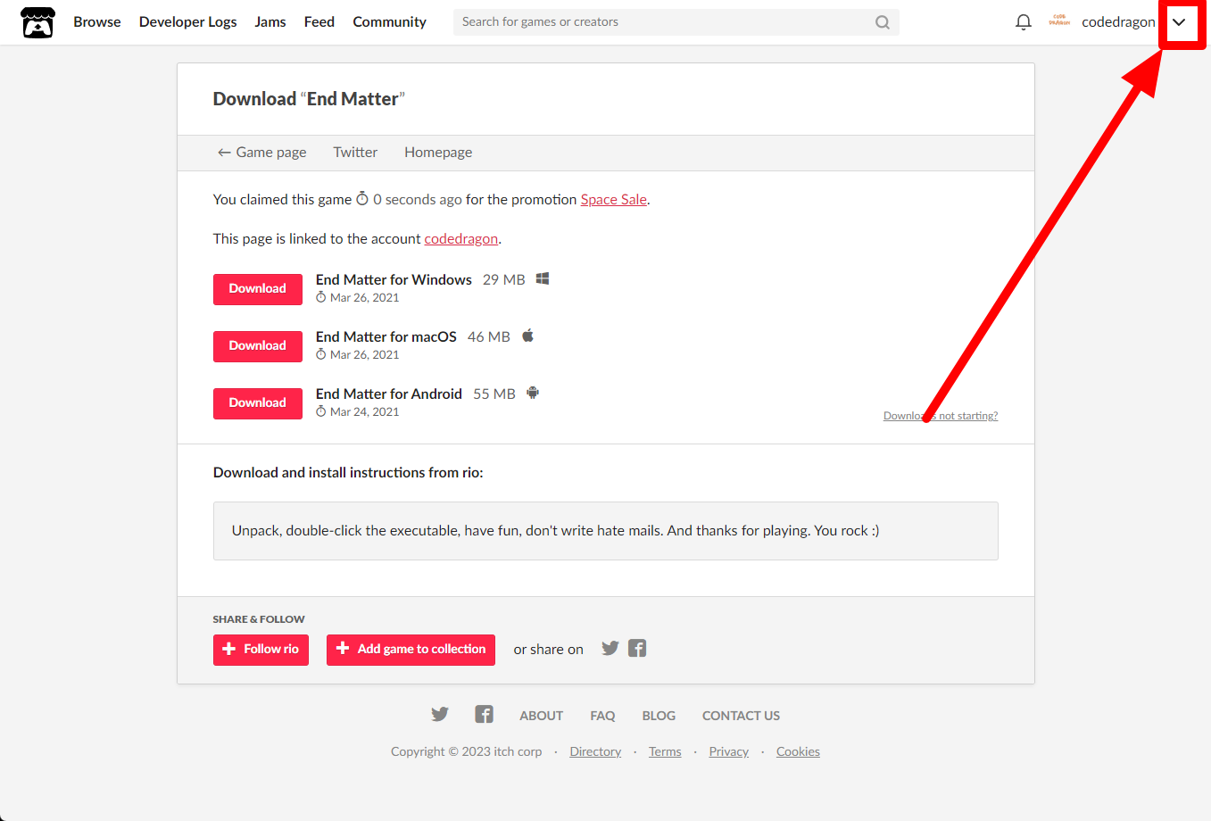Click Windows platform icon next to 29 MB
The image size is (1211, 821).
pyautogui.click(x=543, y=278)
